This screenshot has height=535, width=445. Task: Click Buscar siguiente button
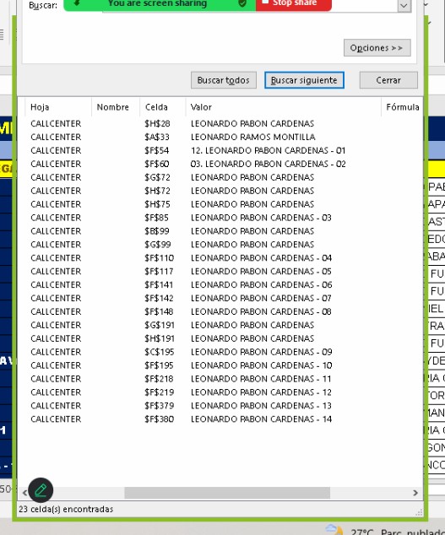pos(304,80)
